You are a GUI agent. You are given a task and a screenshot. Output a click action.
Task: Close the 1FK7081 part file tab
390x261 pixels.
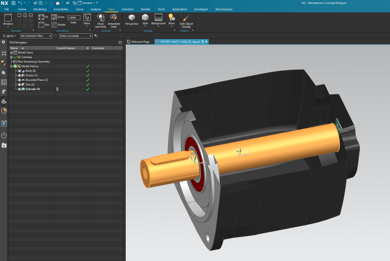(206, 41)
